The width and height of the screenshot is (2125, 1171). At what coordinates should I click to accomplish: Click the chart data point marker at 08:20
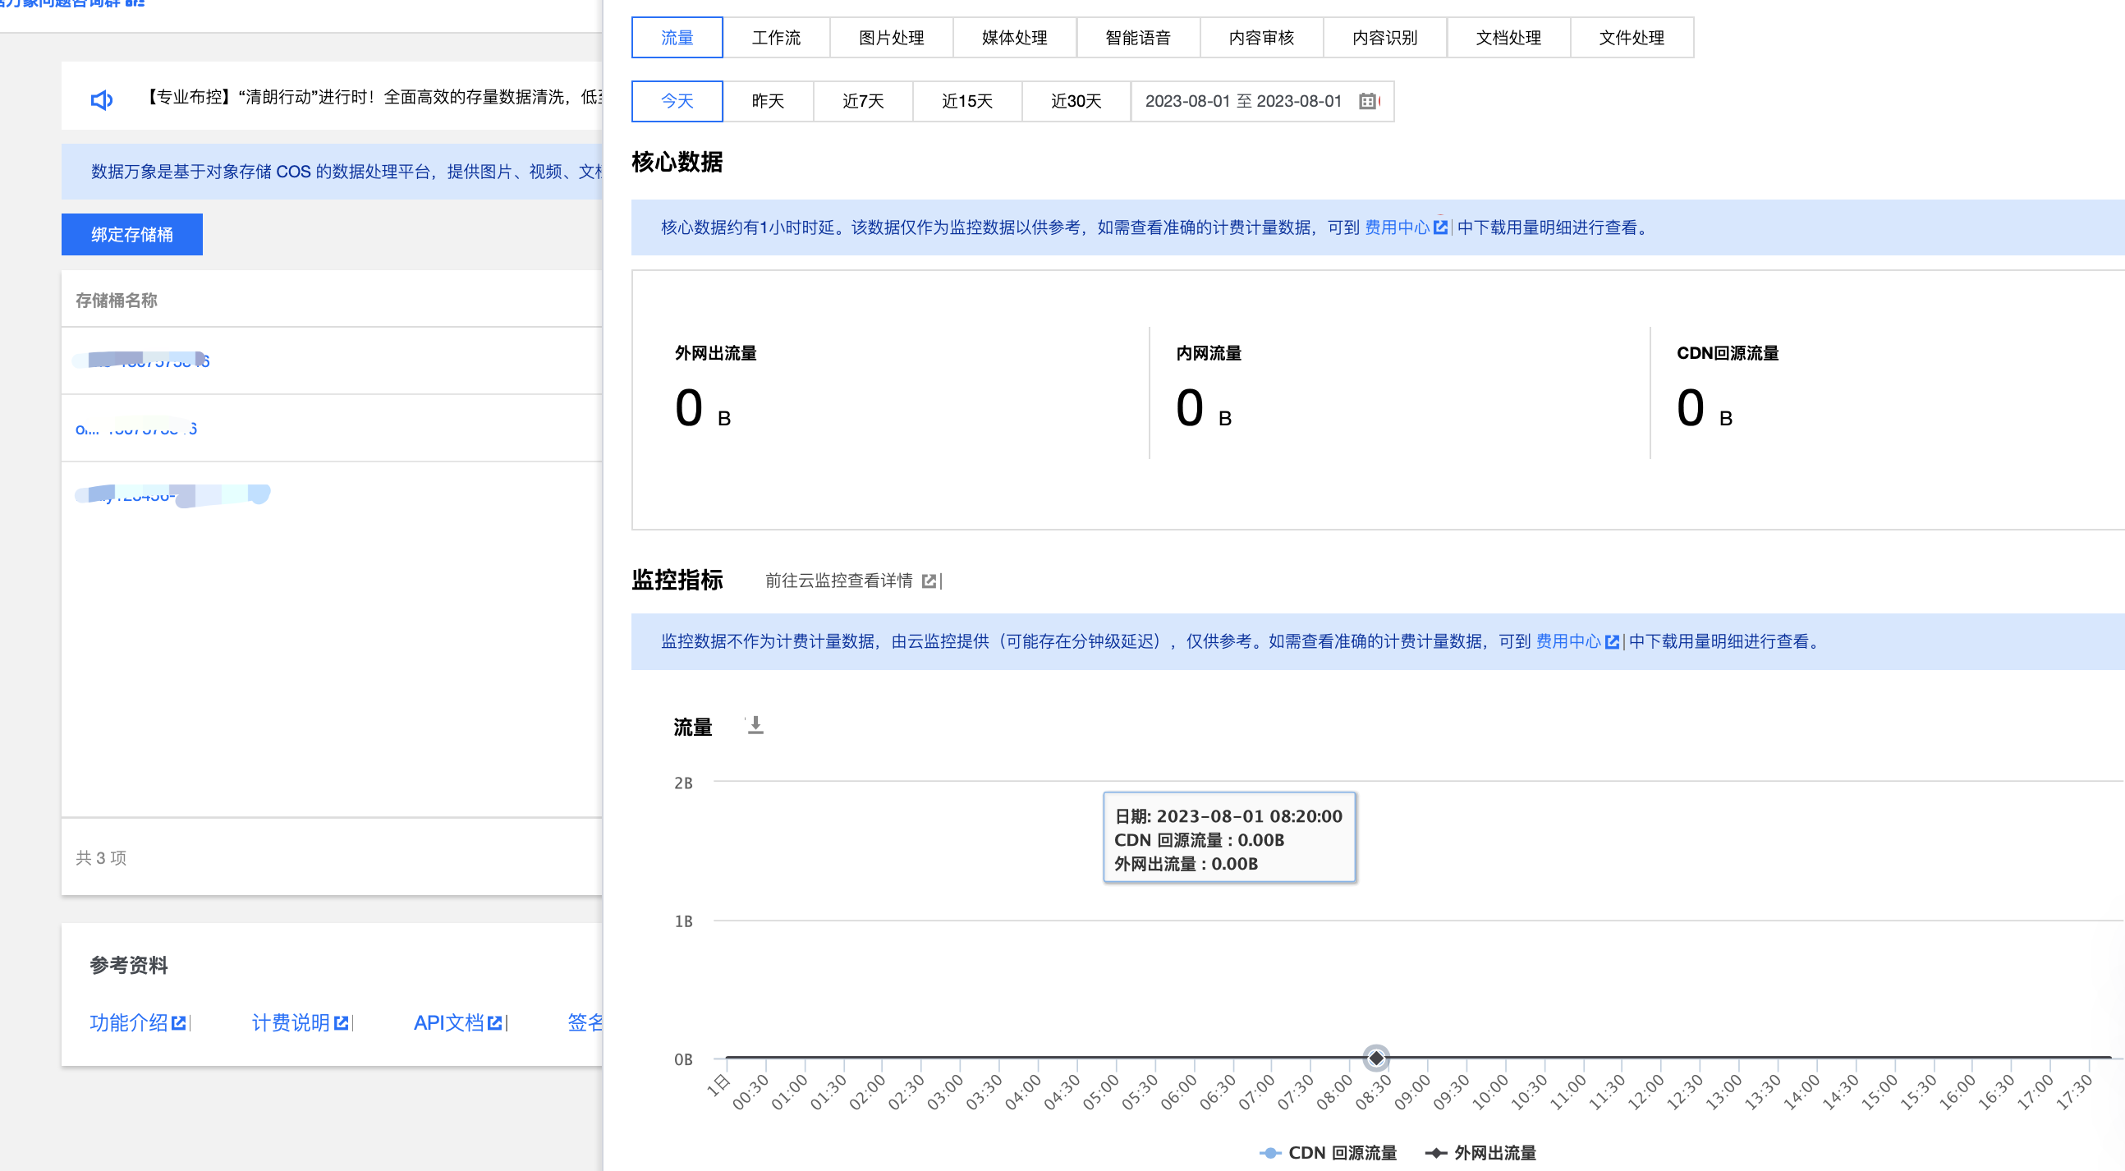[x=1375, y=1057]
